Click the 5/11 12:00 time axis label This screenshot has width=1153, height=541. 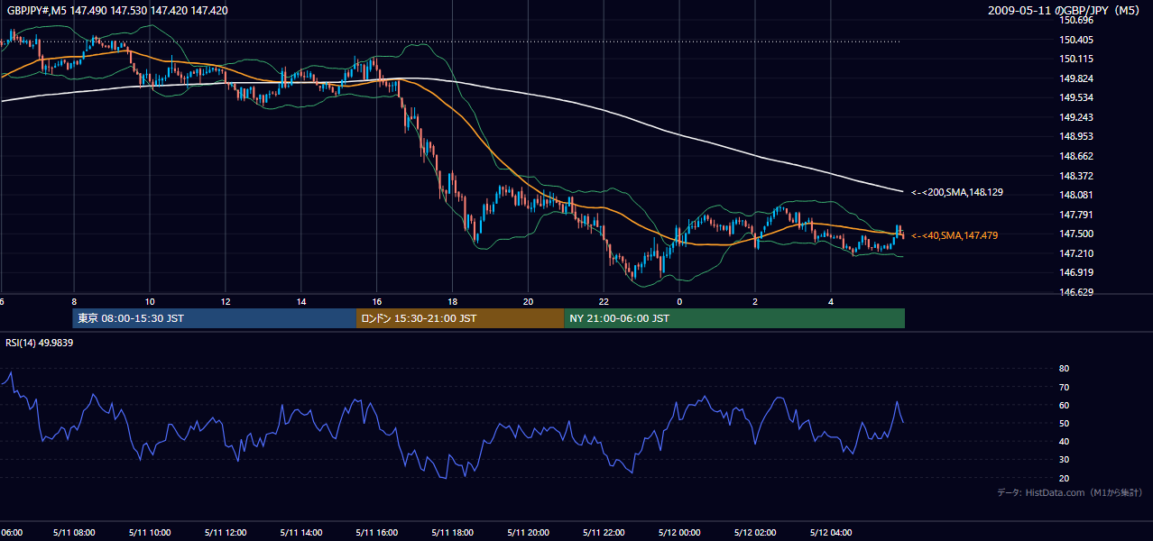click(226, 532)
